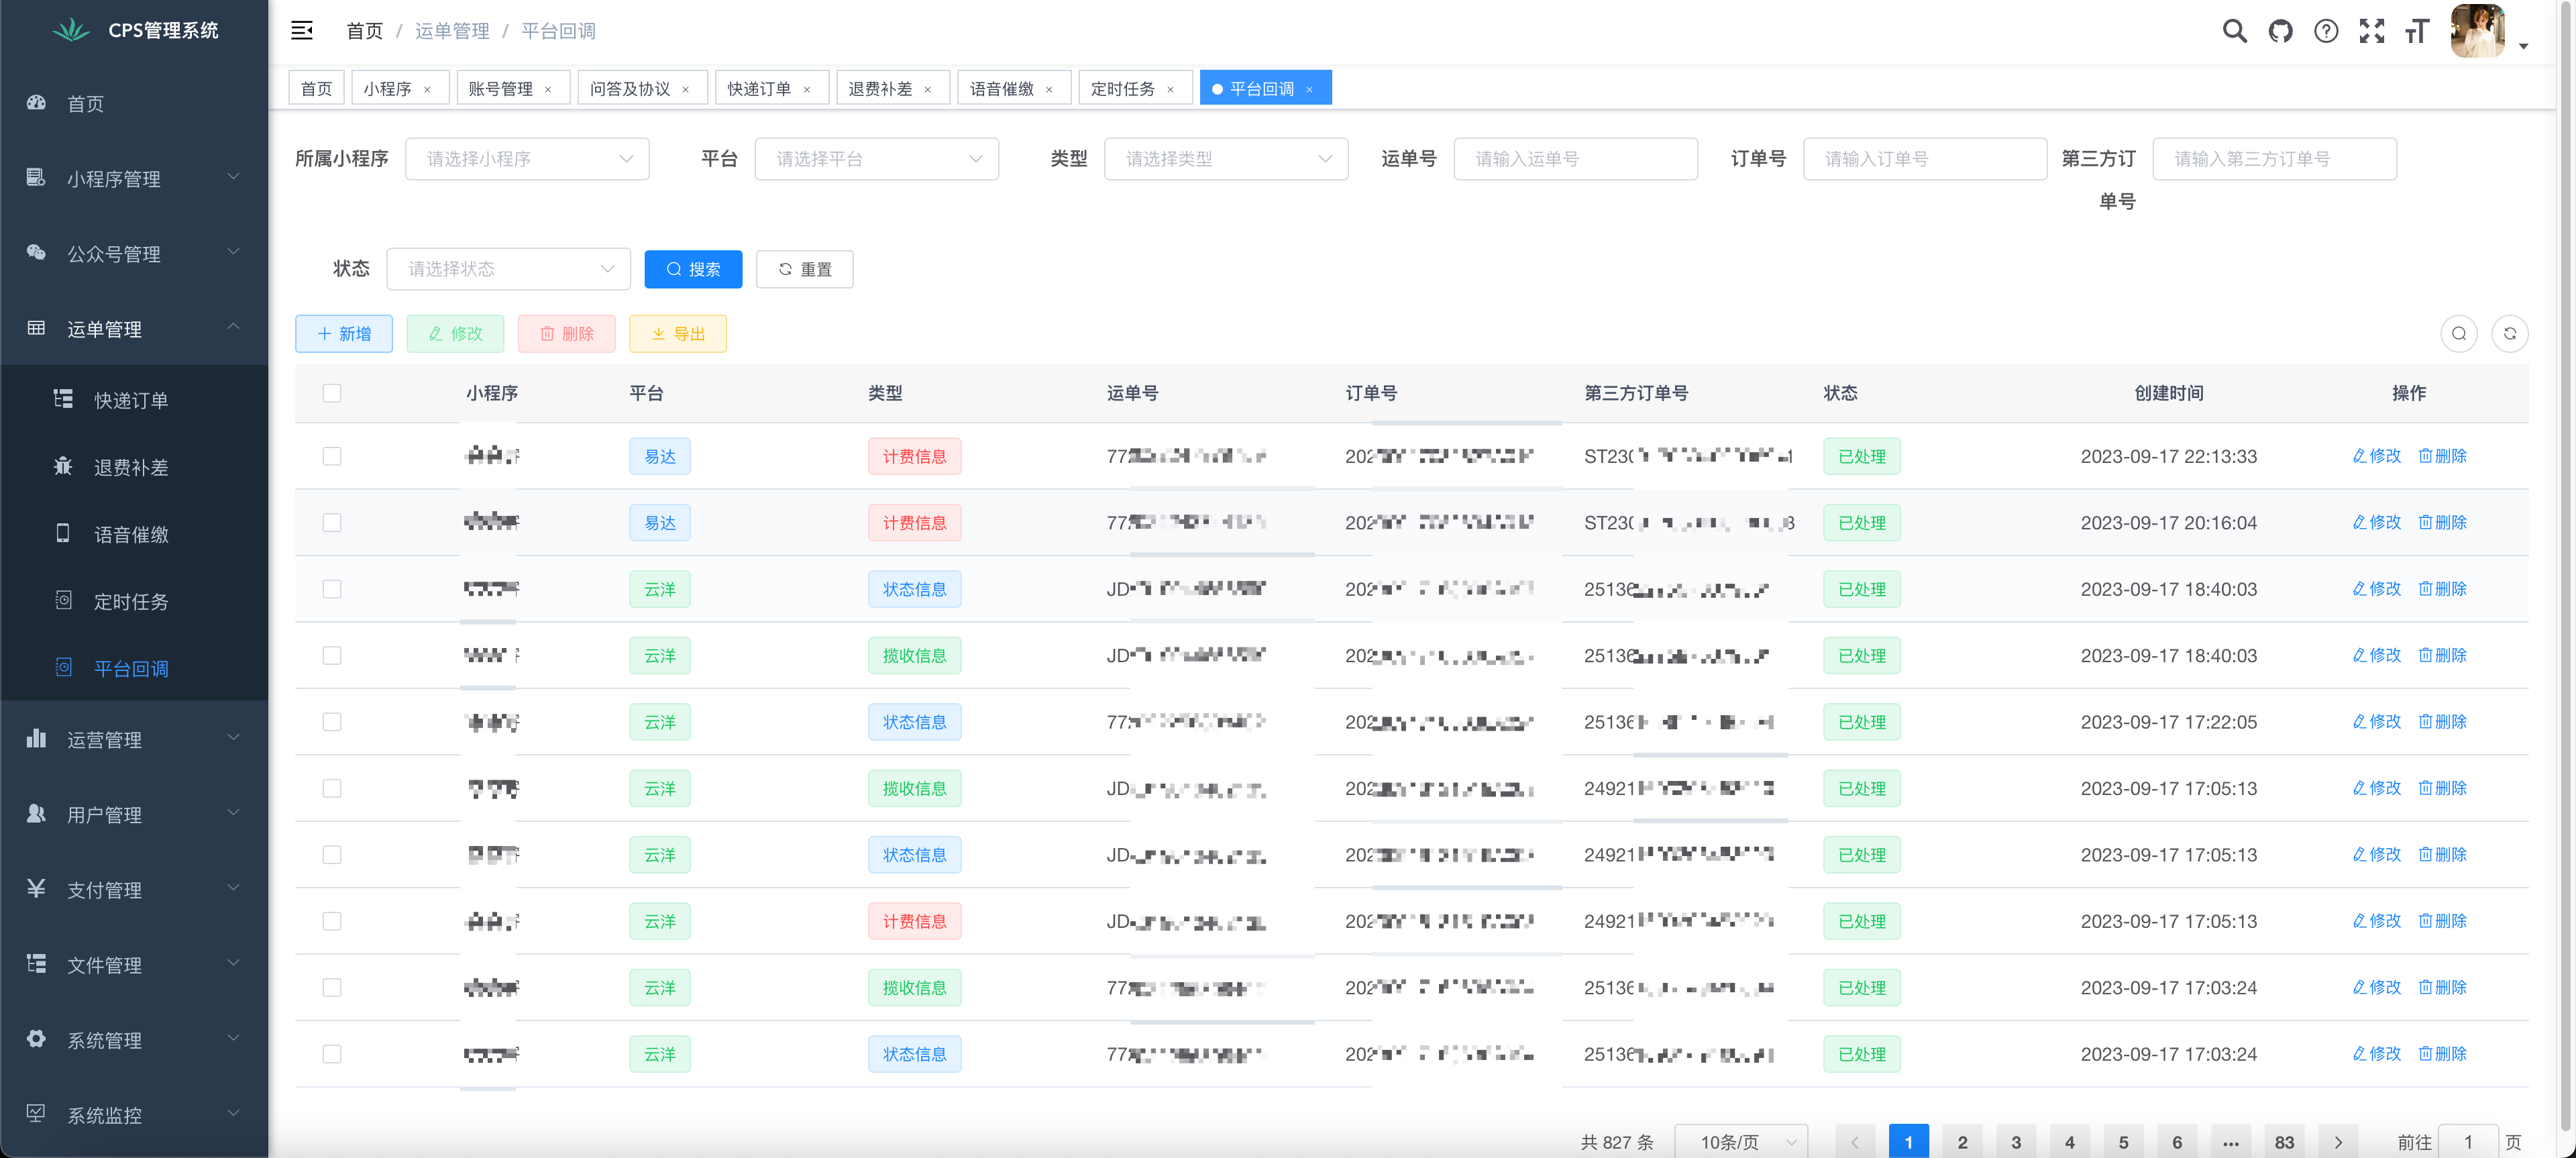The height and width of the screenshot is (1158, 2576).
Task: Click the 首页 dashboard sidebar icon
Action: tap(36, 103)
